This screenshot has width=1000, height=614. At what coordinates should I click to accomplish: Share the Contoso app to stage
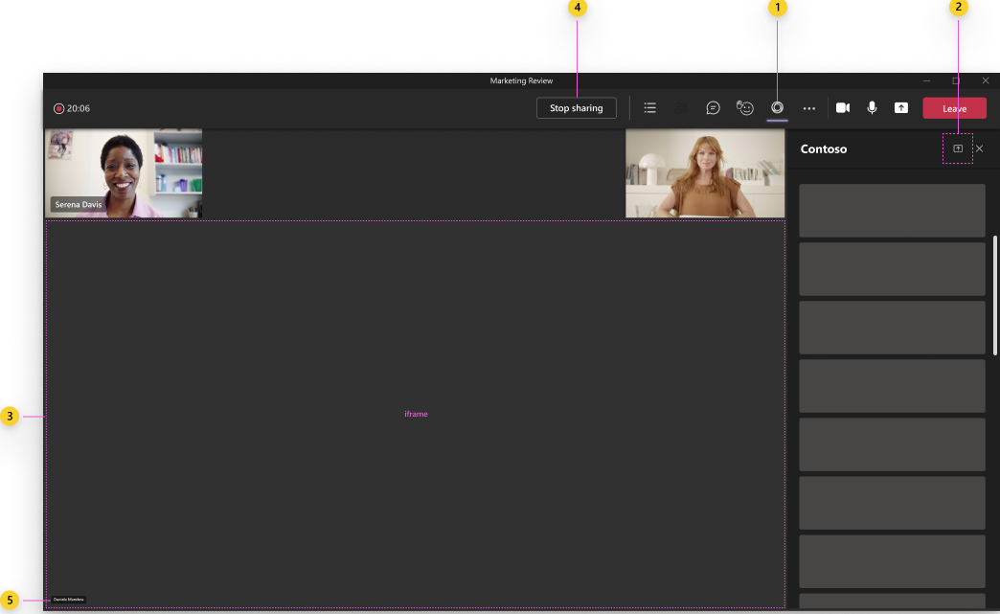[x=957, y=148]
